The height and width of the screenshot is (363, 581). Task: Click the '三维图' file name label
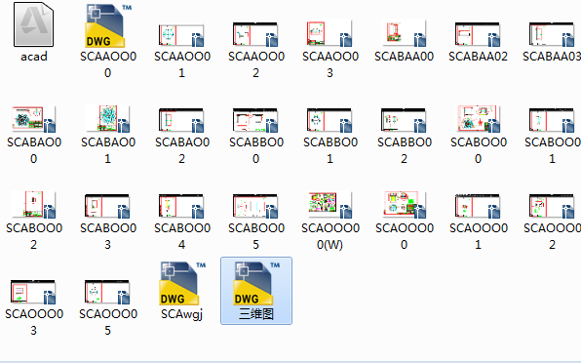click(x=256, y=314)
